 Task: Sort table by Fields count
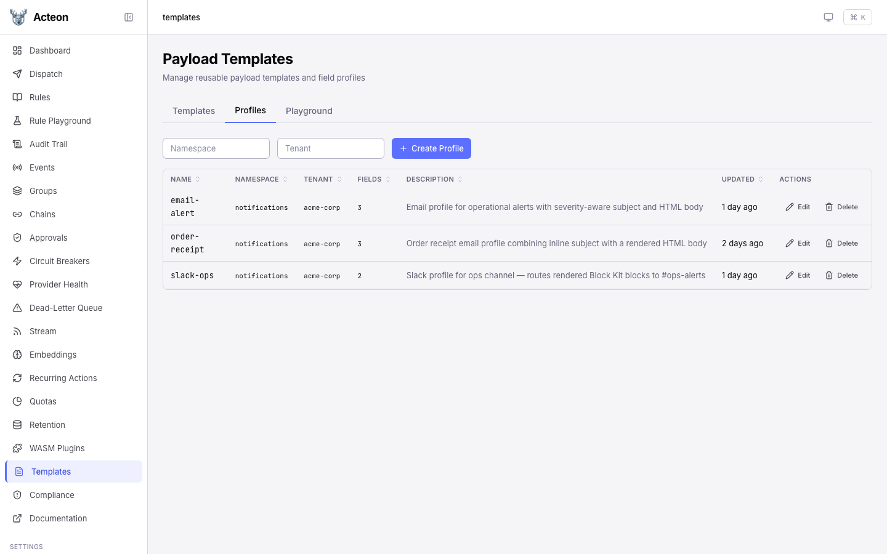[373, 179]
